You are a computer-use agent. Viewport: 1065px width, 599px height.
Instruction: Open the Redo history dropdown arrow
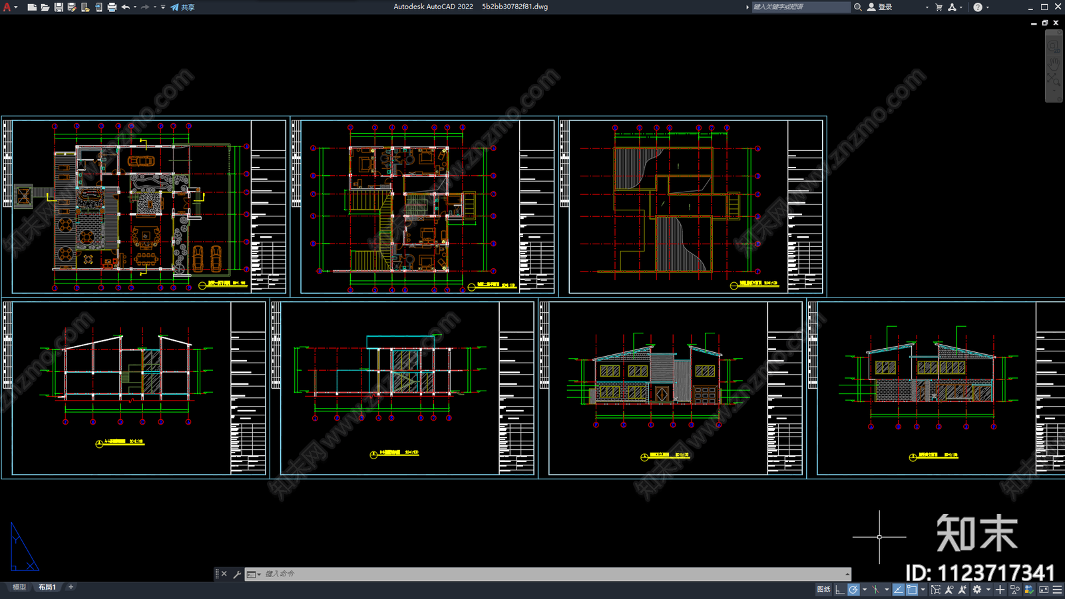point(155,7)
